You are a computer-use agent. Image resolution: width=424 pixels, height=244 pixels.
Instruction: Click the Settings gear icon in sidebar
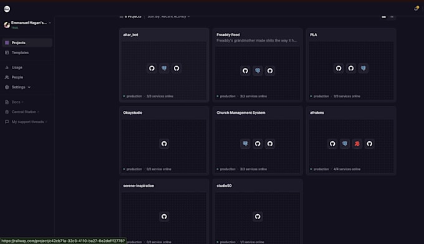tap(7, 87)
